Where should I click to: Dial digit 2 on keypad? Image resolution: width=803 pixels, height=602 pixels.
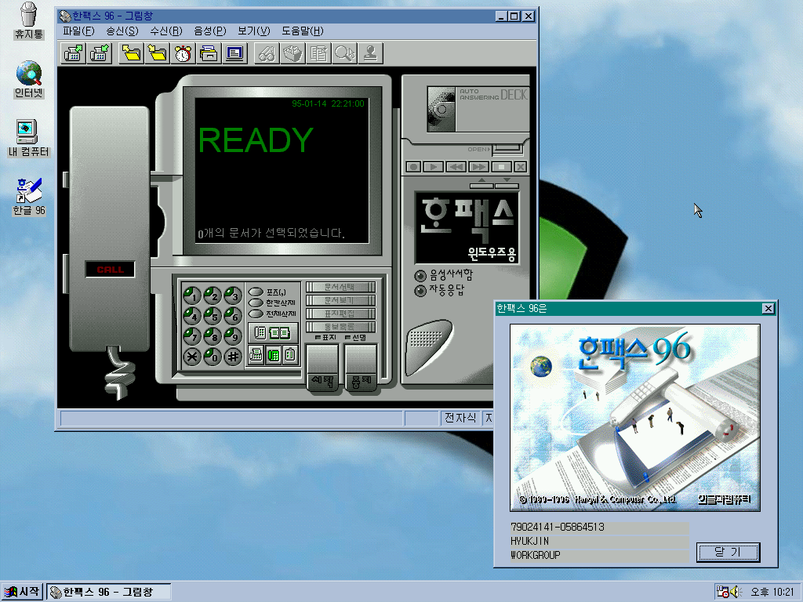tap(213, 295)
